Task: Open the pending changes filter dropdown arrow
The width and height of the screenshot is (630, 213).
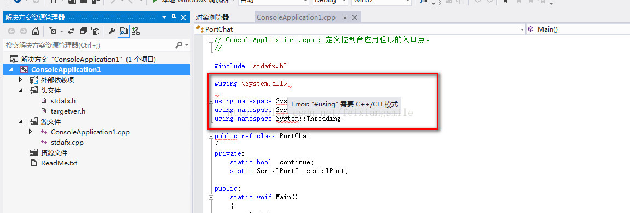Action: 62,31
